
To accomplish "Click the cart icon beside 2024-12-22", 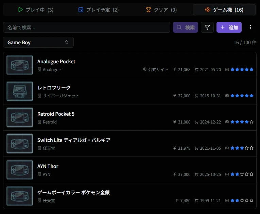I will point(196,122).
